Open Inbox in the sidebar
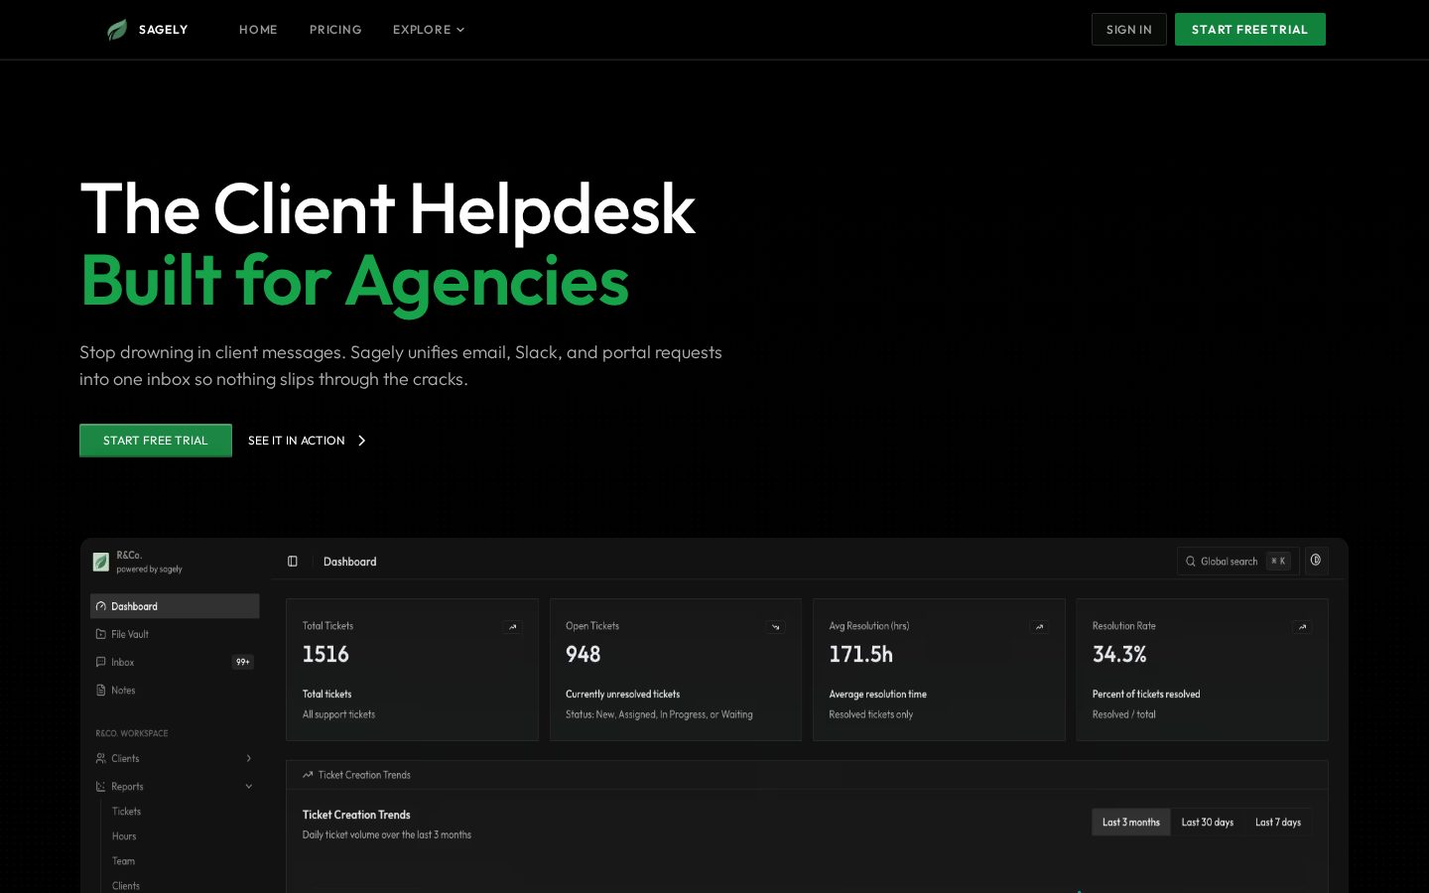Screen dimensions: 1429x893 [x=175, y=662]
